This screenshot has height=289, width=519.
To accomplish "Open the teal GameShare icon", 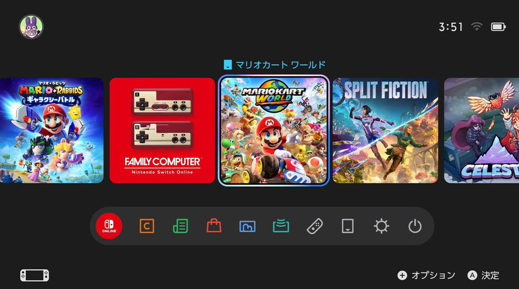I will (281, 226).
